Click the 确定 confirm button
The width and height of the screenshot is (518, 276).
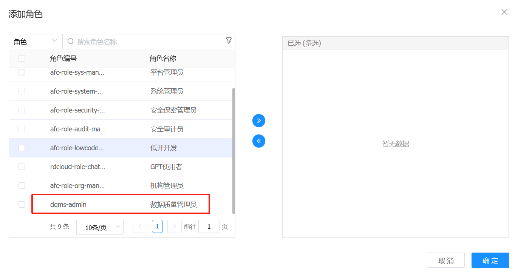(490, 261)
